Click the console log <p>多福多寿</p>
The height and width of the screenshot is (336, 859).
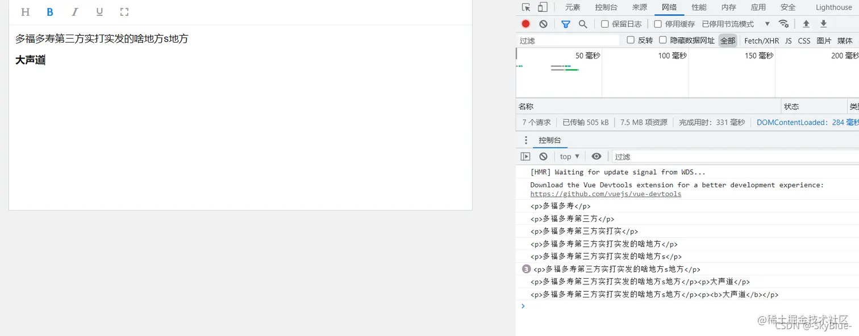560,206
